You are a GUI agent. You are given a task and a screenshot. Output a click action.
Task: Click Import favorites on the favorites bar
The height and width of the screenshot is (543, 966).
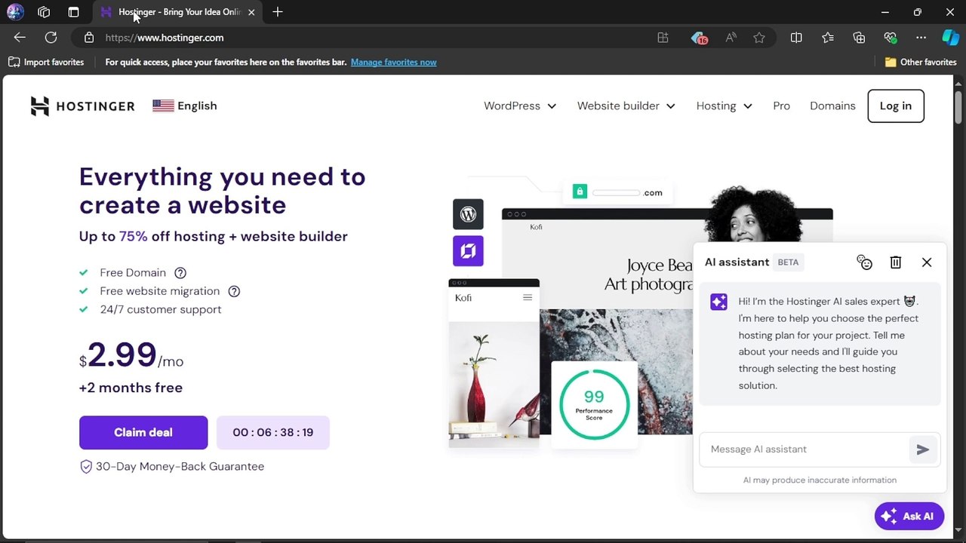[46, 62]
